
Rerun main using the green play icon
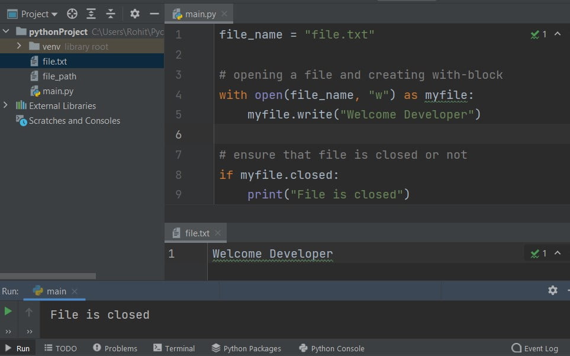(8, 310)
